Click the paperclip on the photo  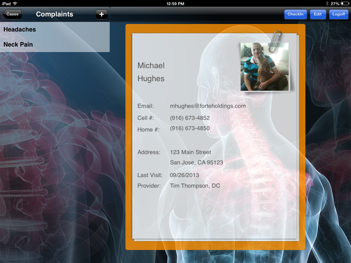275,41
